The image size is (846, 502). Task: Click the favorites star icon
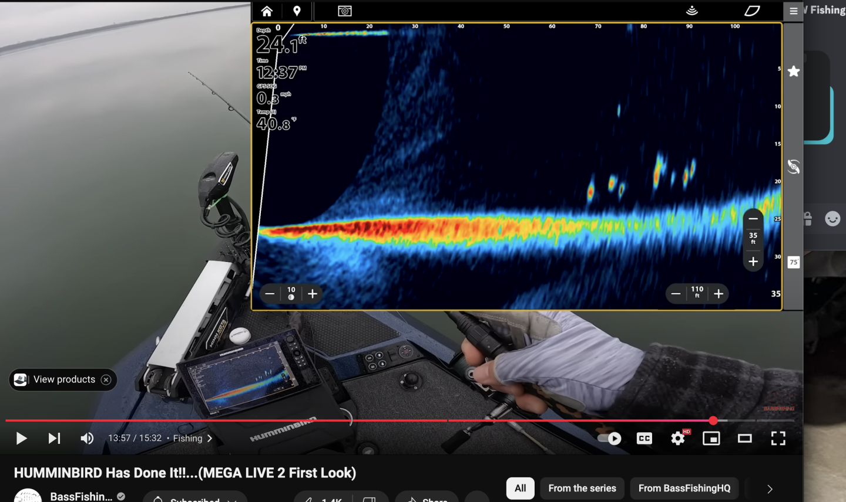pos(794,72)
